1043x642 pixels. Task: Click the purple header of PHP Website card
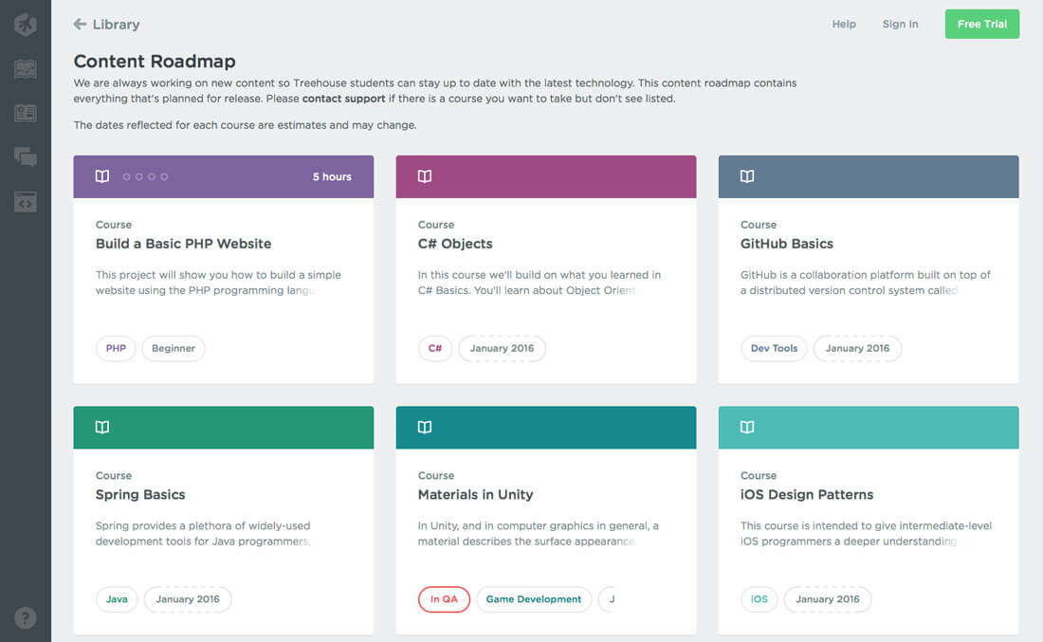[x=224, y=176]
